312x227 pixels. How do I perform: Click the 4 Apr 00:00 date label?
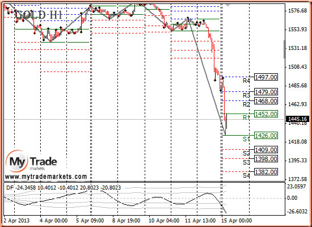coord(53,221)
